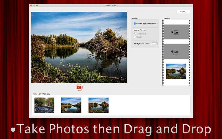Click the main camera preview image

(79, 47)
